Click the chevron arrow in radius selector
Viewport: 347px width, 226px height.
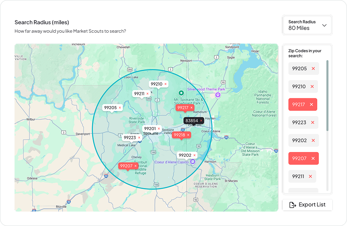tap(324, 25)
